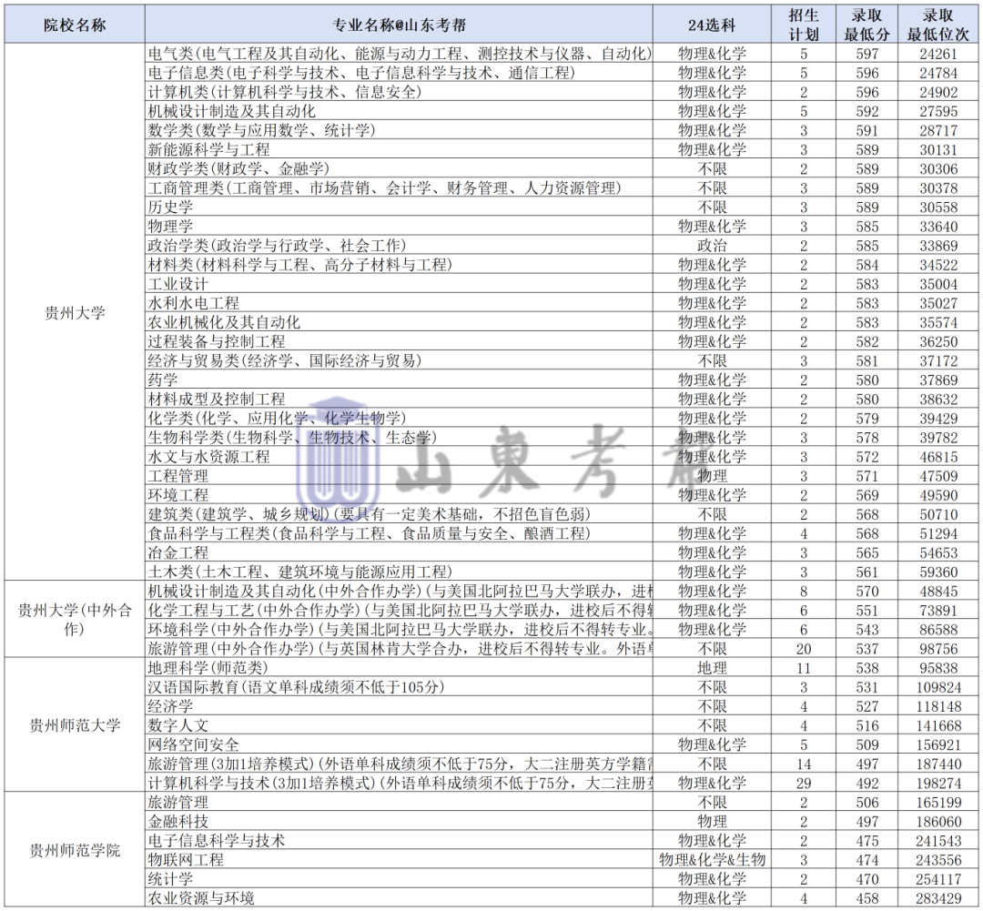The height and width of the screenshot is (911, 983).
Task: Click the rank value 283429
Action: point(937,898)
